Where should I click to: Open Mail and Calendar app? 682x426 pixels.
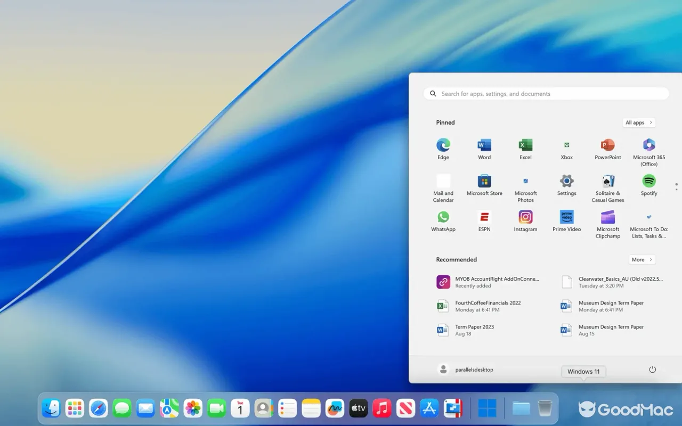coord(443,188)
